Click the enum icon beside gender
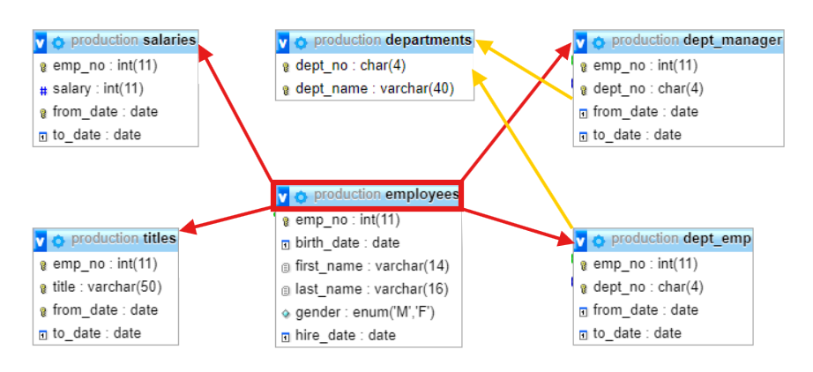This screenshot has height=372, width=813. tap(286, 314)
